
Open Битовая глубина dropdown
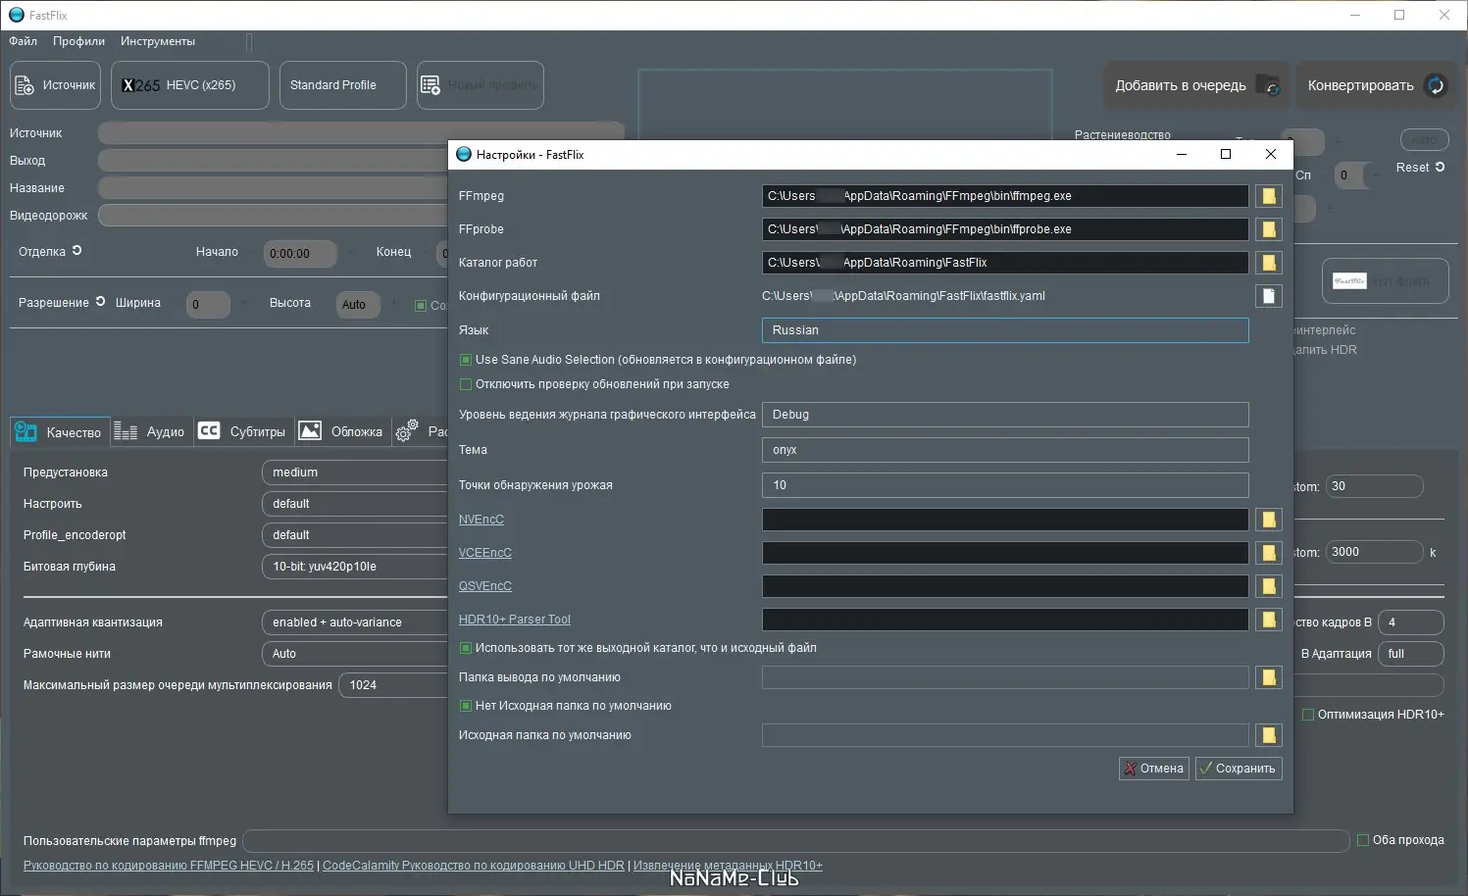point(355,567)
